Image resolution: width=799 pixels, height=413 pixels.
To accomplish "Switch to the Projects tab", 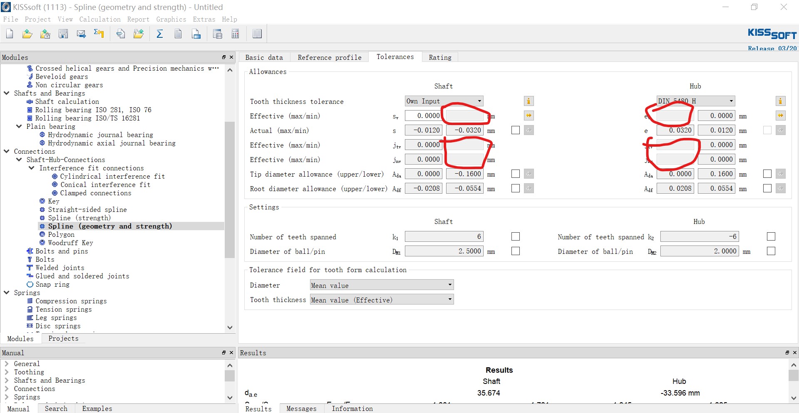I will click(63, 338).
